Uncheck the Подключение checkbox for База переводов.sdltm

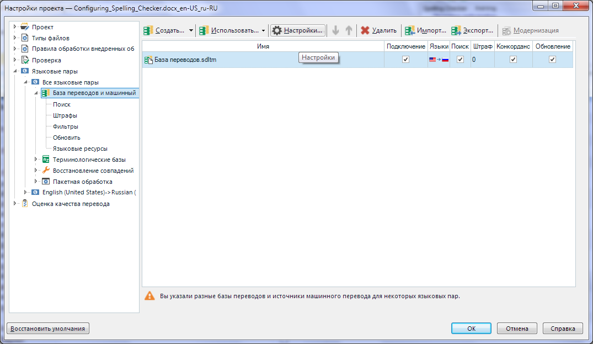click(406, 60)
